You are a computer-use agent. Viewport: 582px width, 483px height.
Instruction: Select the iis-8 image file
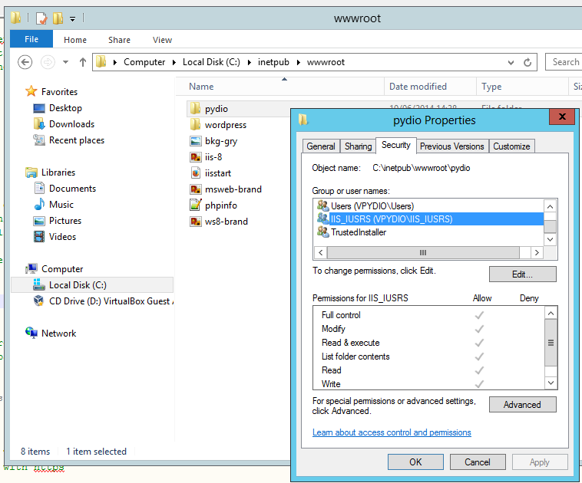tap(213, 157)
